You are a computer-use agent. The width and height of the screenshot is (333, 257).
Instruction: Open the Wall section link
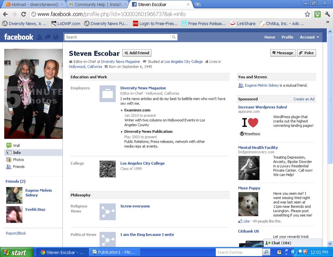click(16, 145)
